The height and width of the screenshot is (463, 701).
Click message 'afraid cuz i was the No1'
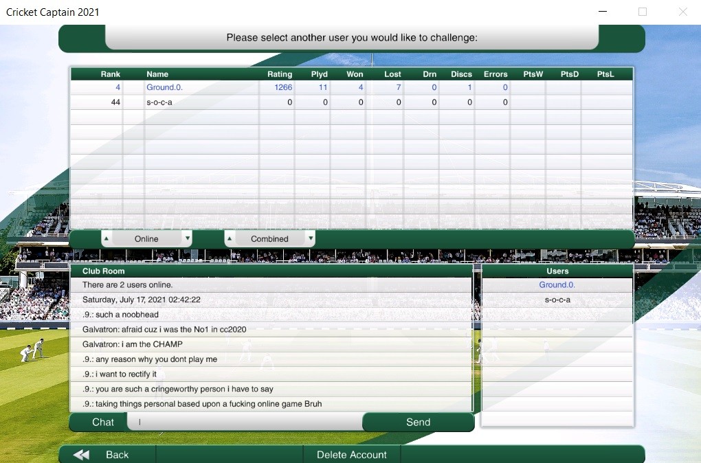[x=164, y=329]
